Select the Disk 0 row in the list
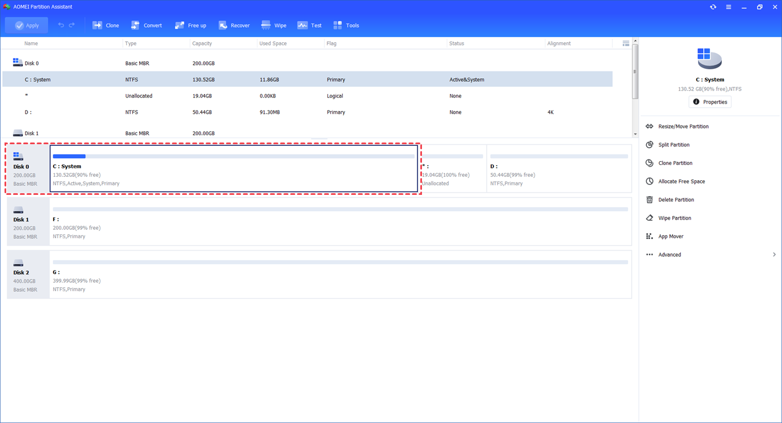Image resolution: width=782 pixels, height=423 pixels. 308,63
